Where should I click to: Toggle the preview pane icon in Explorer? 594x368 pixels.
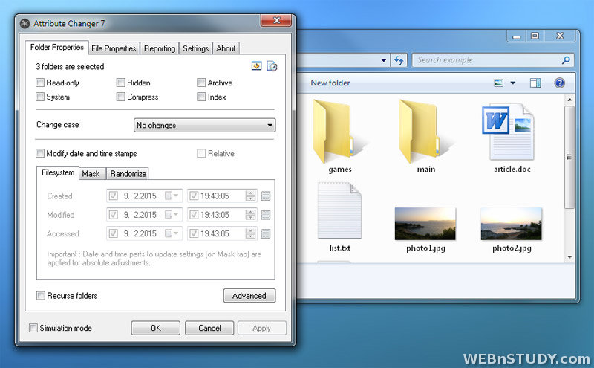535,83
